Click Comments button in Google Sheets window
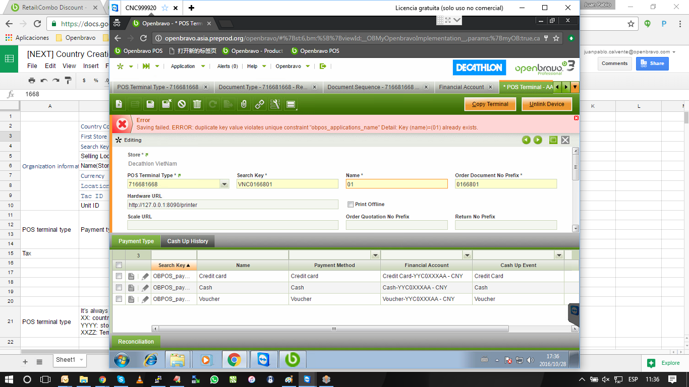Image resolution: width=689 pixels, height=387 pixels. click(x=614, y=63)
